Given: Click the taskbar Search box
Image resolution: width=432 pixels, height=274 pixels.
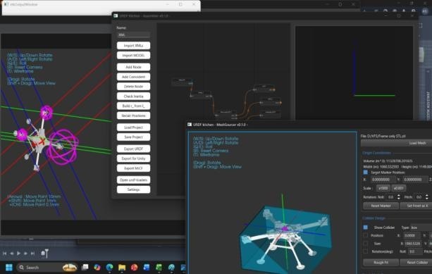Looking at the screenshot, I should (47, 268).
